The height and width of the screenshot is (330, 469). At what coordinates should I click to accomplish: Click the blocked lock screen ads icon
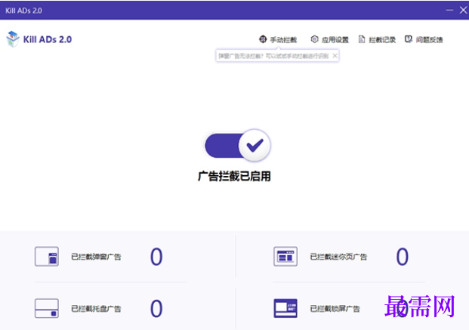[x=285, y=308]
